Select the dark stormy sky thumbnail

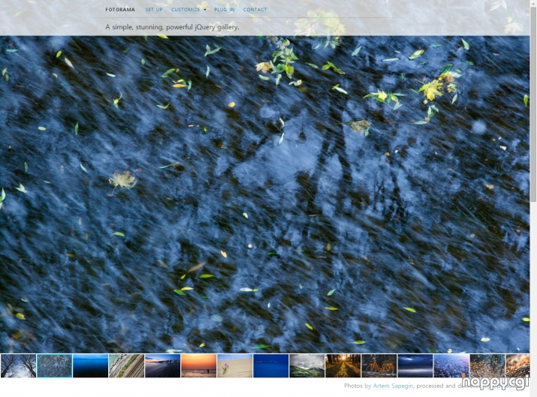415,366
